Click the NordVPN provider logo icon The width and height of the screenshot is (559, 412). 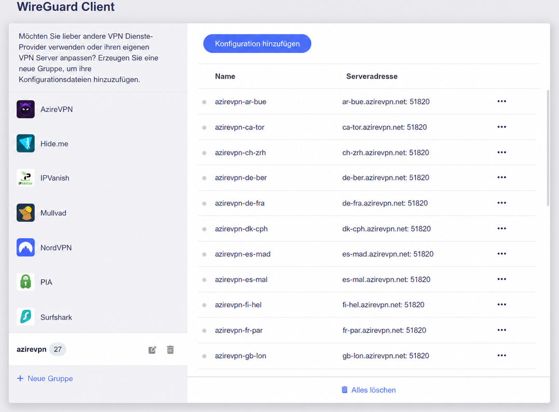coord(25,248)
